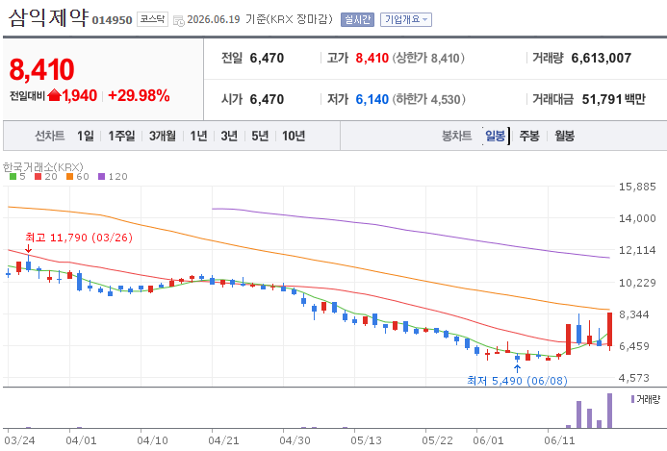Click the 저가 value 6,140
The image size is (667, 451).
coord(372,99)
